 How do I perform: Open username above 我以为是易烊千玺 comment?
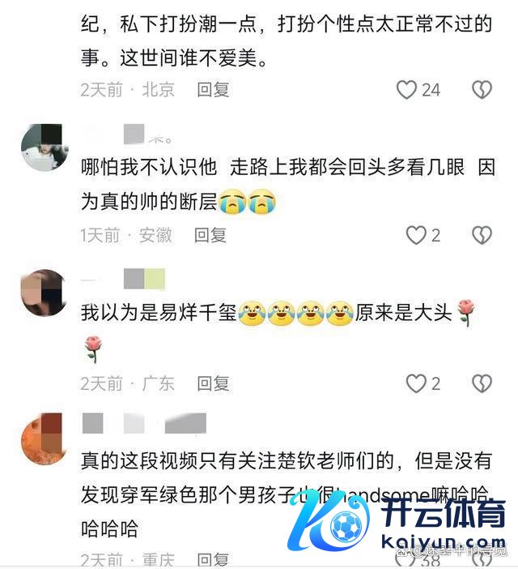point(123,279)
